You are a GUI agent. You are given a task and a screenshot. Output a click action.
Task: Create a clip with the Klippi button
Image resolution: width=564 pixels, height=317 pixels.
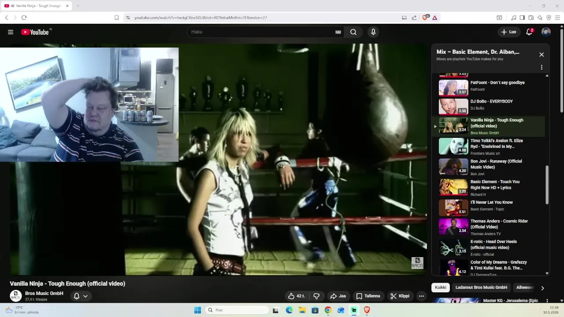click(x=400, y=296)
